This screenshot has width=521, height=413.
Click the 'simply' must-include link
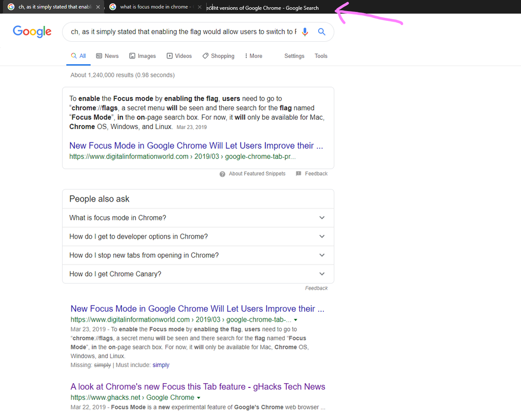(161, 364)
